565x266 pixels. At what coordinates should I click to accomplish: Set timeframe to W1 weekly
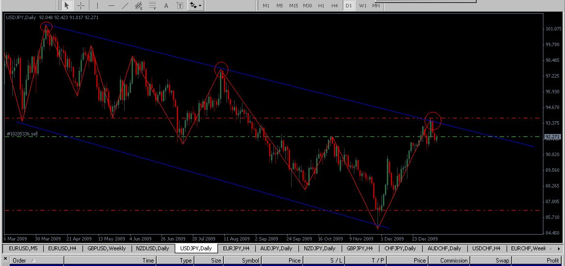tap(362, 5)
